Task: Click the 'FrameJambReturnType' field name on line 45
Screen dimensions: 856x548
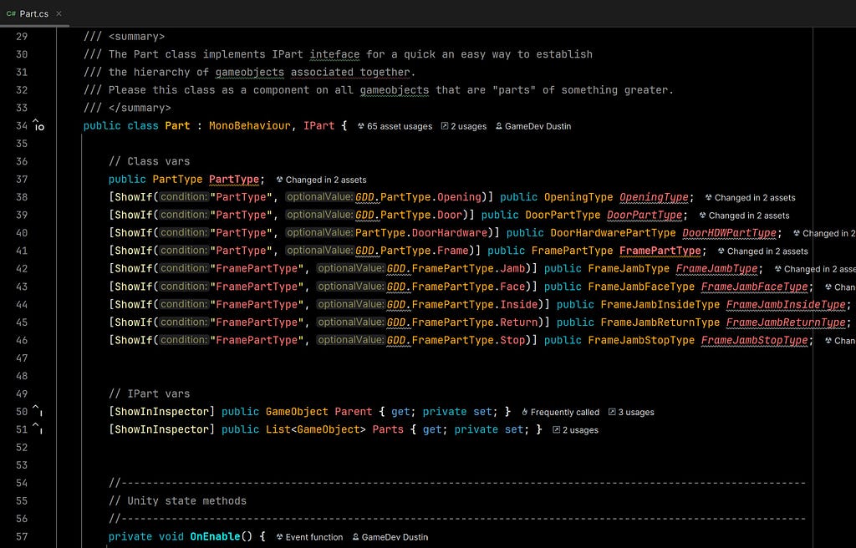Action: [786, 322]
